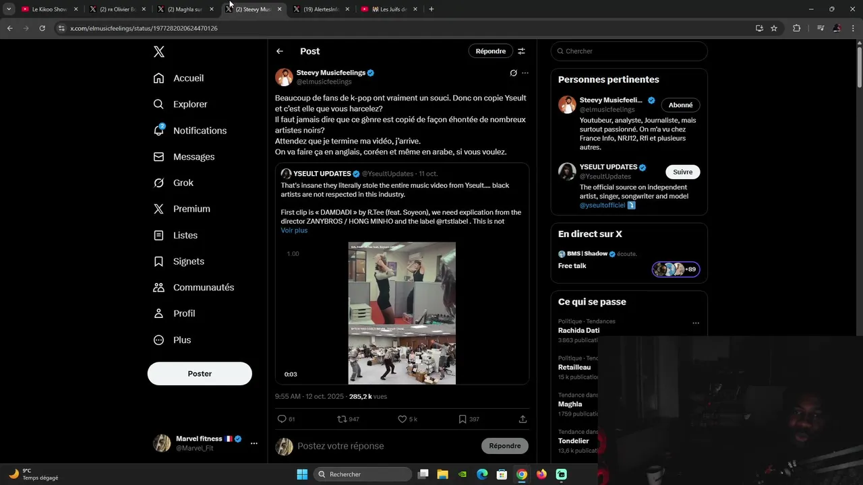Click the X logo in the sidebar
Viewport: 863px width, 485px height.
click(158, 52)
